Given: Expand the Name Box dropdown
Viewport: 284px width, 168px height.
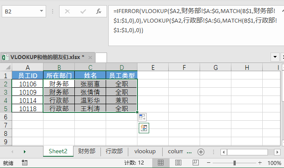Looking at the screenshot, I should click(41, 11).
